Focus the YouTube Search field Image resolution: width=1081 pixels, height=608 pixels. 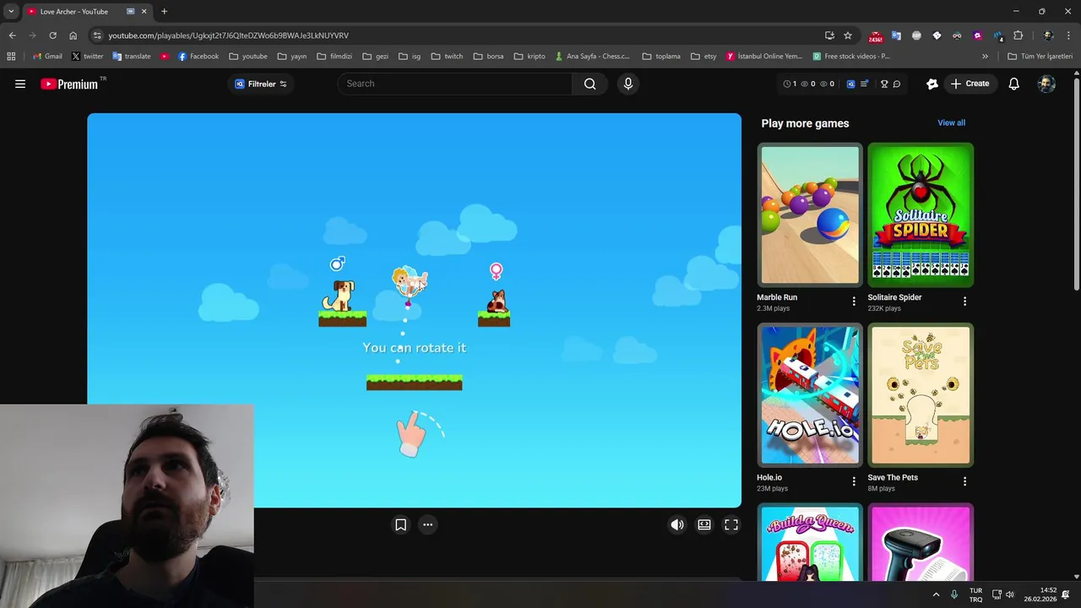point(455,84)
